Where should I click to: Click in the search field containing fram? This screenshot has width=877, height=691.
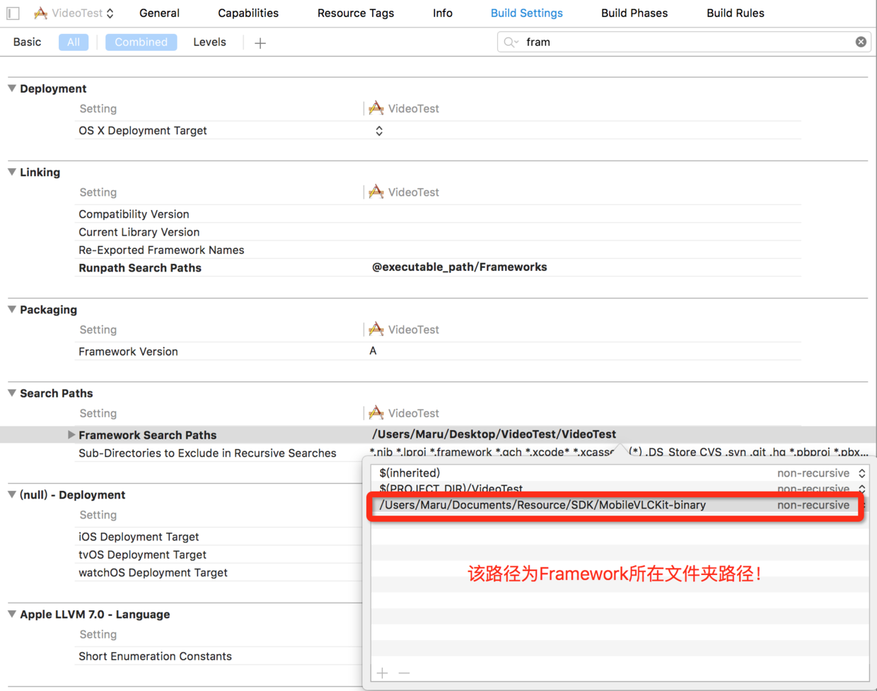click(679, 42)
